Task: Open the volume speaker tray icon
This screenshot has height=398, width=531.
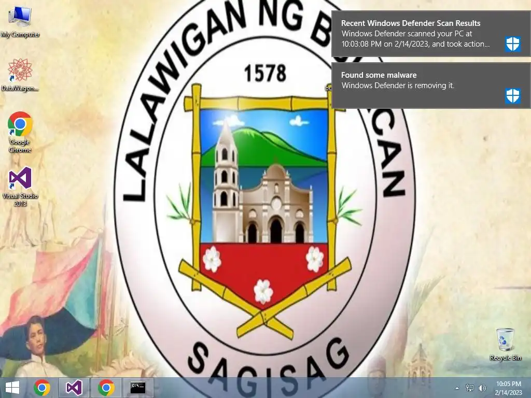Action: [482, 388]
